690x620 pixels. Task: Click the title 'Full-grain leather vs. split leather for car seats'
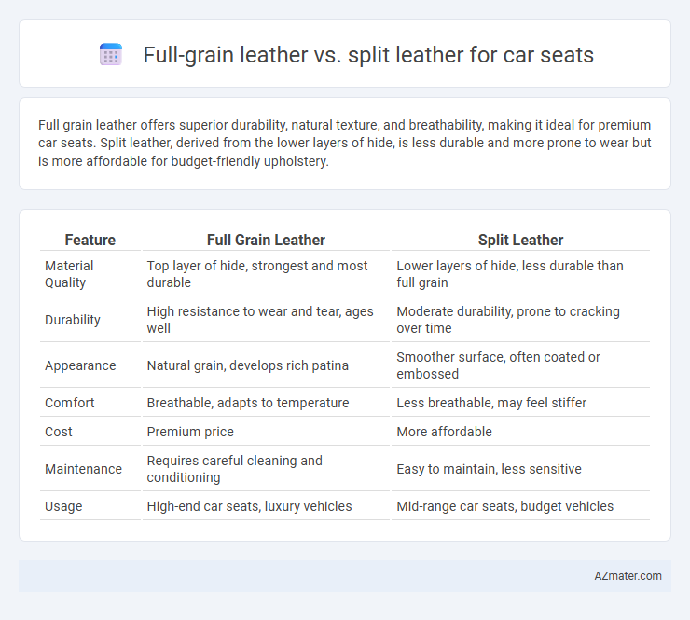[x=368, y=55]
